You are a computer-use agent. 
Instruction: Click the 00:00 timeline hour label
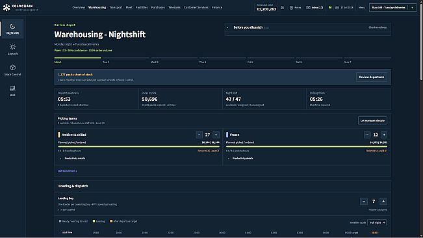(x=222, y=232)
